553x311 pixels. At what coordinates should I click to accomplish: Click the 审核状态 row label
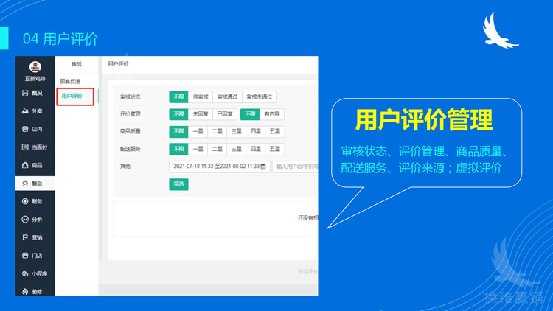pos(131,97)
